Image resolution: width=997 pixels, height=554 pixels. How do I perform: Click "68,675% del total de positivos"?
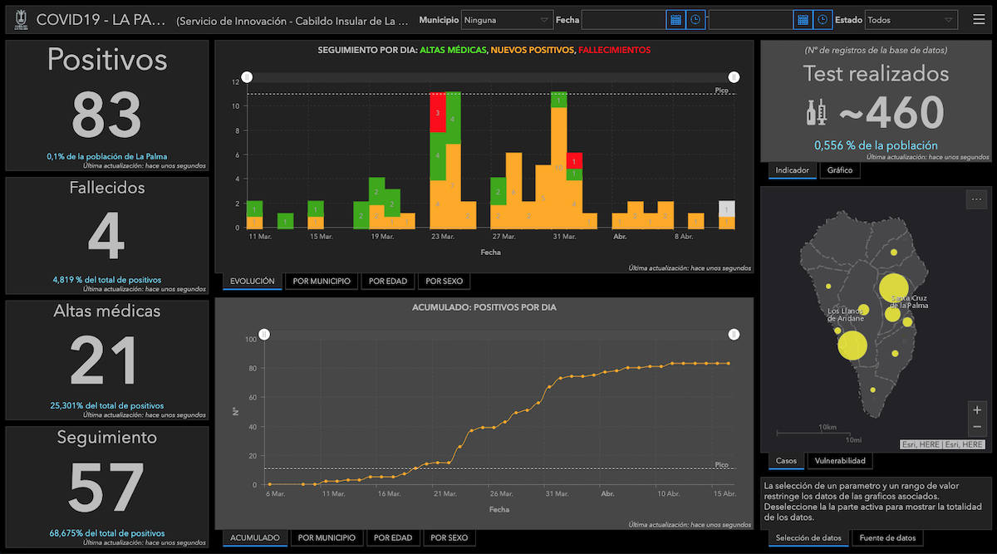click(x=107, y=532)
